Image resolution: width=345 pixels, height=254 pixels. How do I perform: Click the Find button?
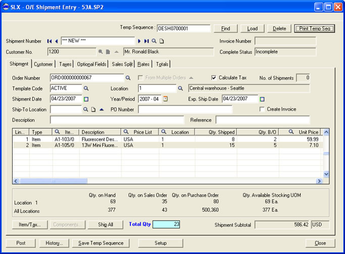point(225,29)
